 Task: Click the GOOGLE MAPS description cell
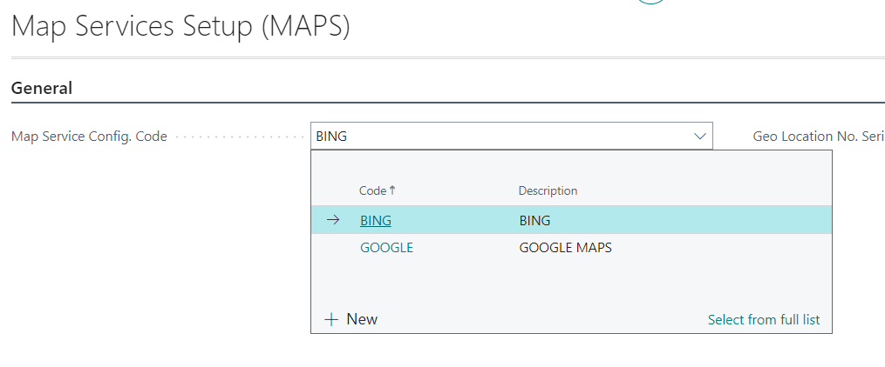coord(565,248)
